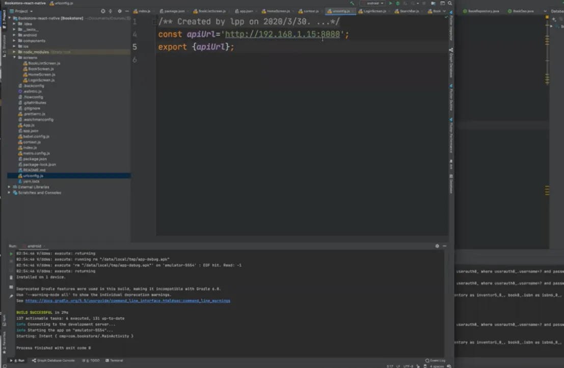This screenshot has height=368, width=564.
Task: Click the window layout icon beside search
Action: [442, 3]
